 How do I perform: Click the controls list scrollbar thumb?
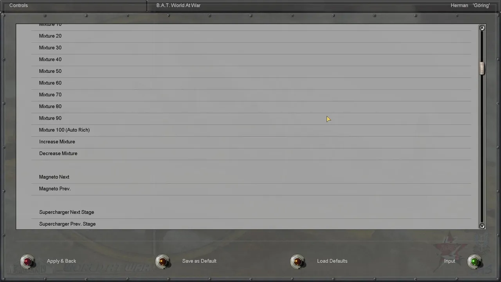(482, 69)
